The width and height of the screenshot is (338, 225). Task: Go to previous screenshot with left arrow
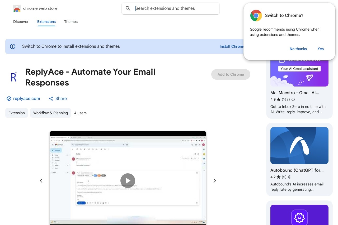click(x=41, y=181)
